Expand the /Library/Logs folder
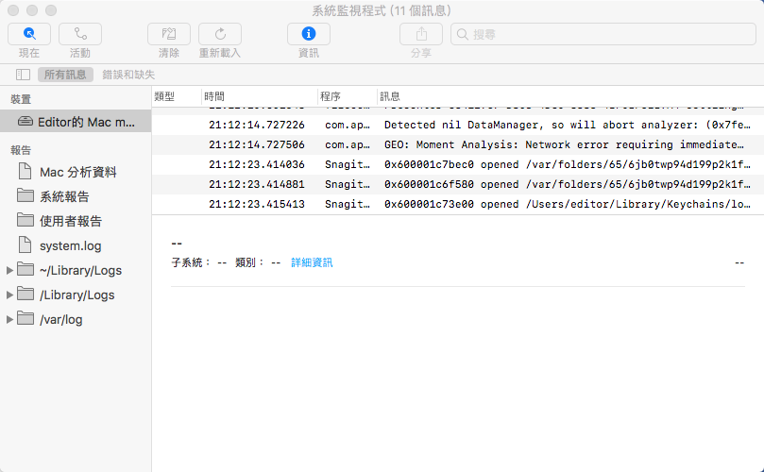Viewport: 764px width, 472px height. click(x=10, y=295)
